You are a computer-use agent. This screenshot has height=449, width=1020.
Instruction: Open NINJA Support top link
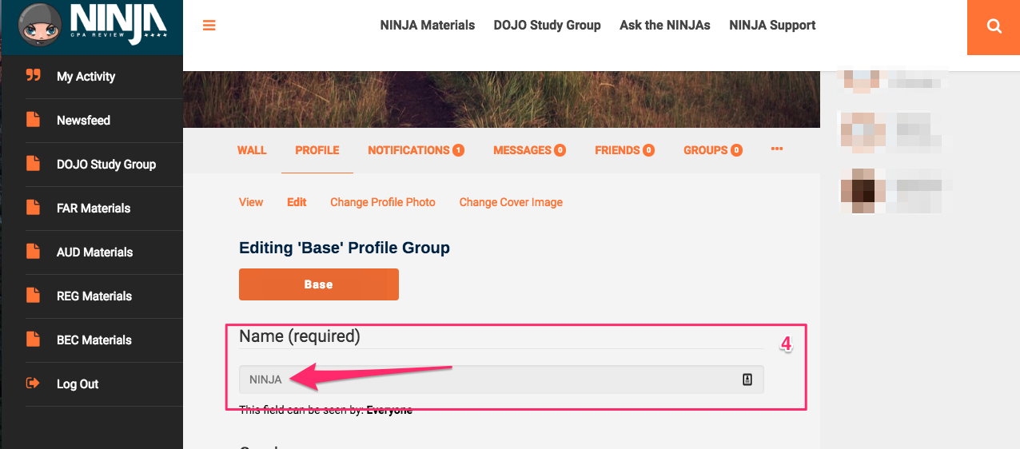coord(772,26)
